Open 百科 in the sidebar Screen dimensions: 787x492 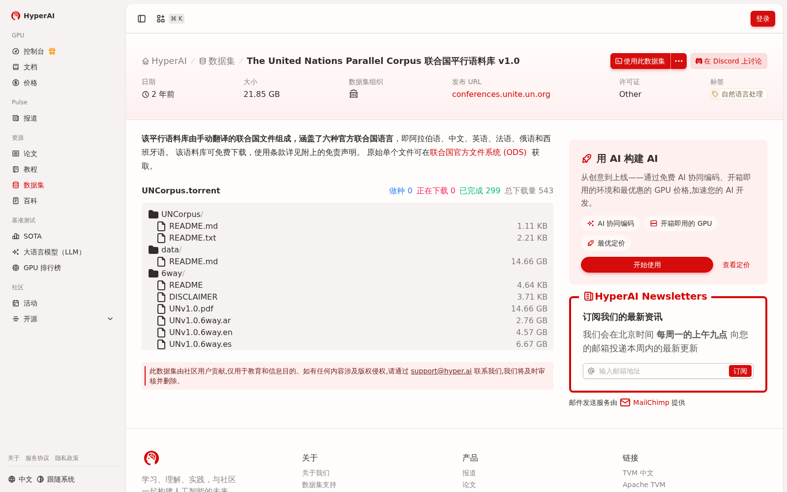(63, 201)
